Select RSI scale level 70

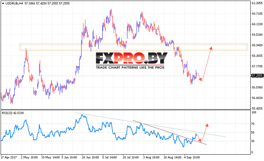tap(253, 124)
